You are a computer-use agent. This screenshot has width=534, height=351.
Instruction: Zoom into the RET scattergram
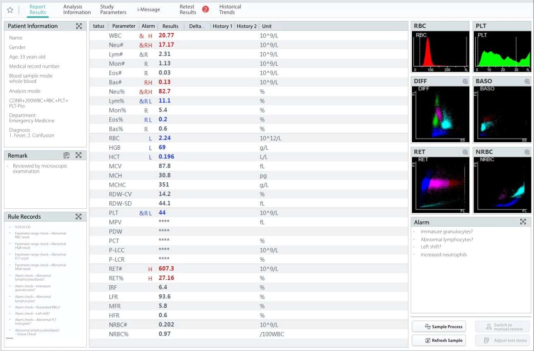[x=465, y=152]
